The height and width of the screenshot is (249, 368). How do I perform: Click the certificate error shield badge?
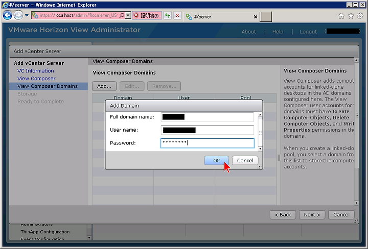pos(147,16)
